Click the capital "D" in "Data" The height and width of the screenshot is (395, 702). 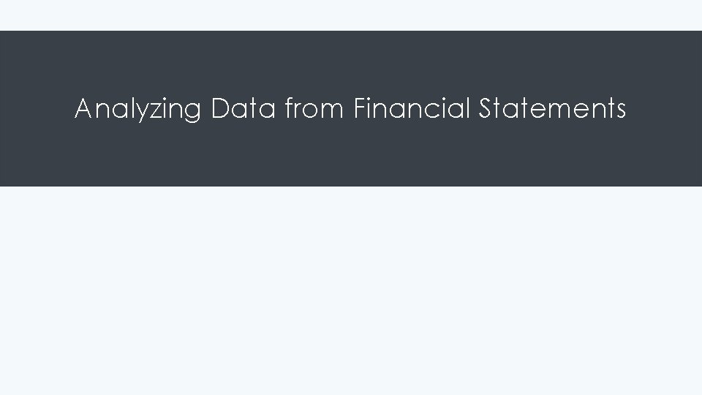click(x=219, y=109)
